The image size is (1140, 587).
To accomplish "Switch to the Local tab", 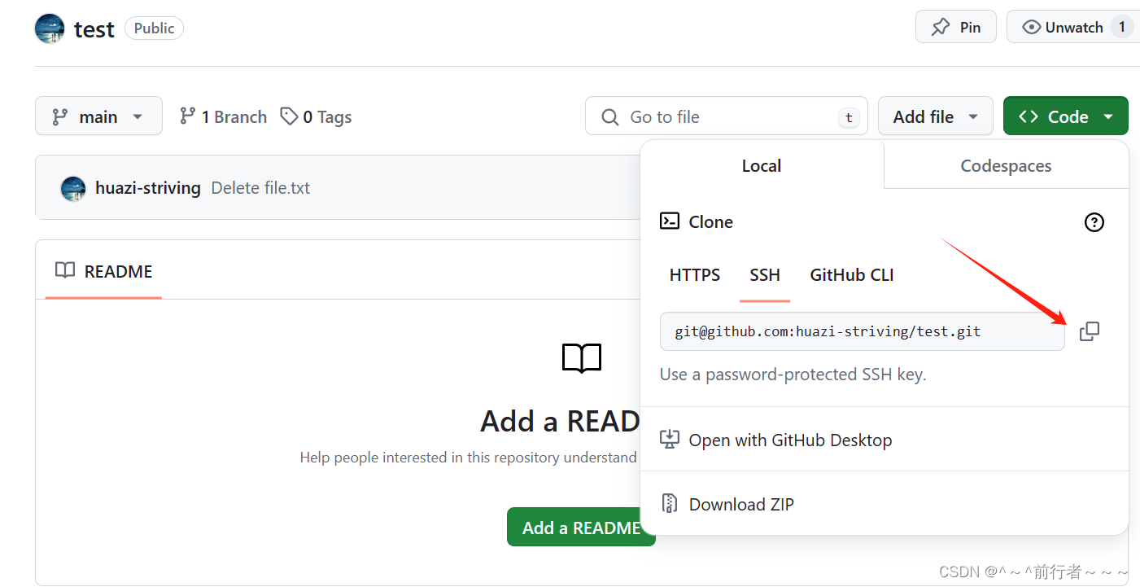I will 762,165.
